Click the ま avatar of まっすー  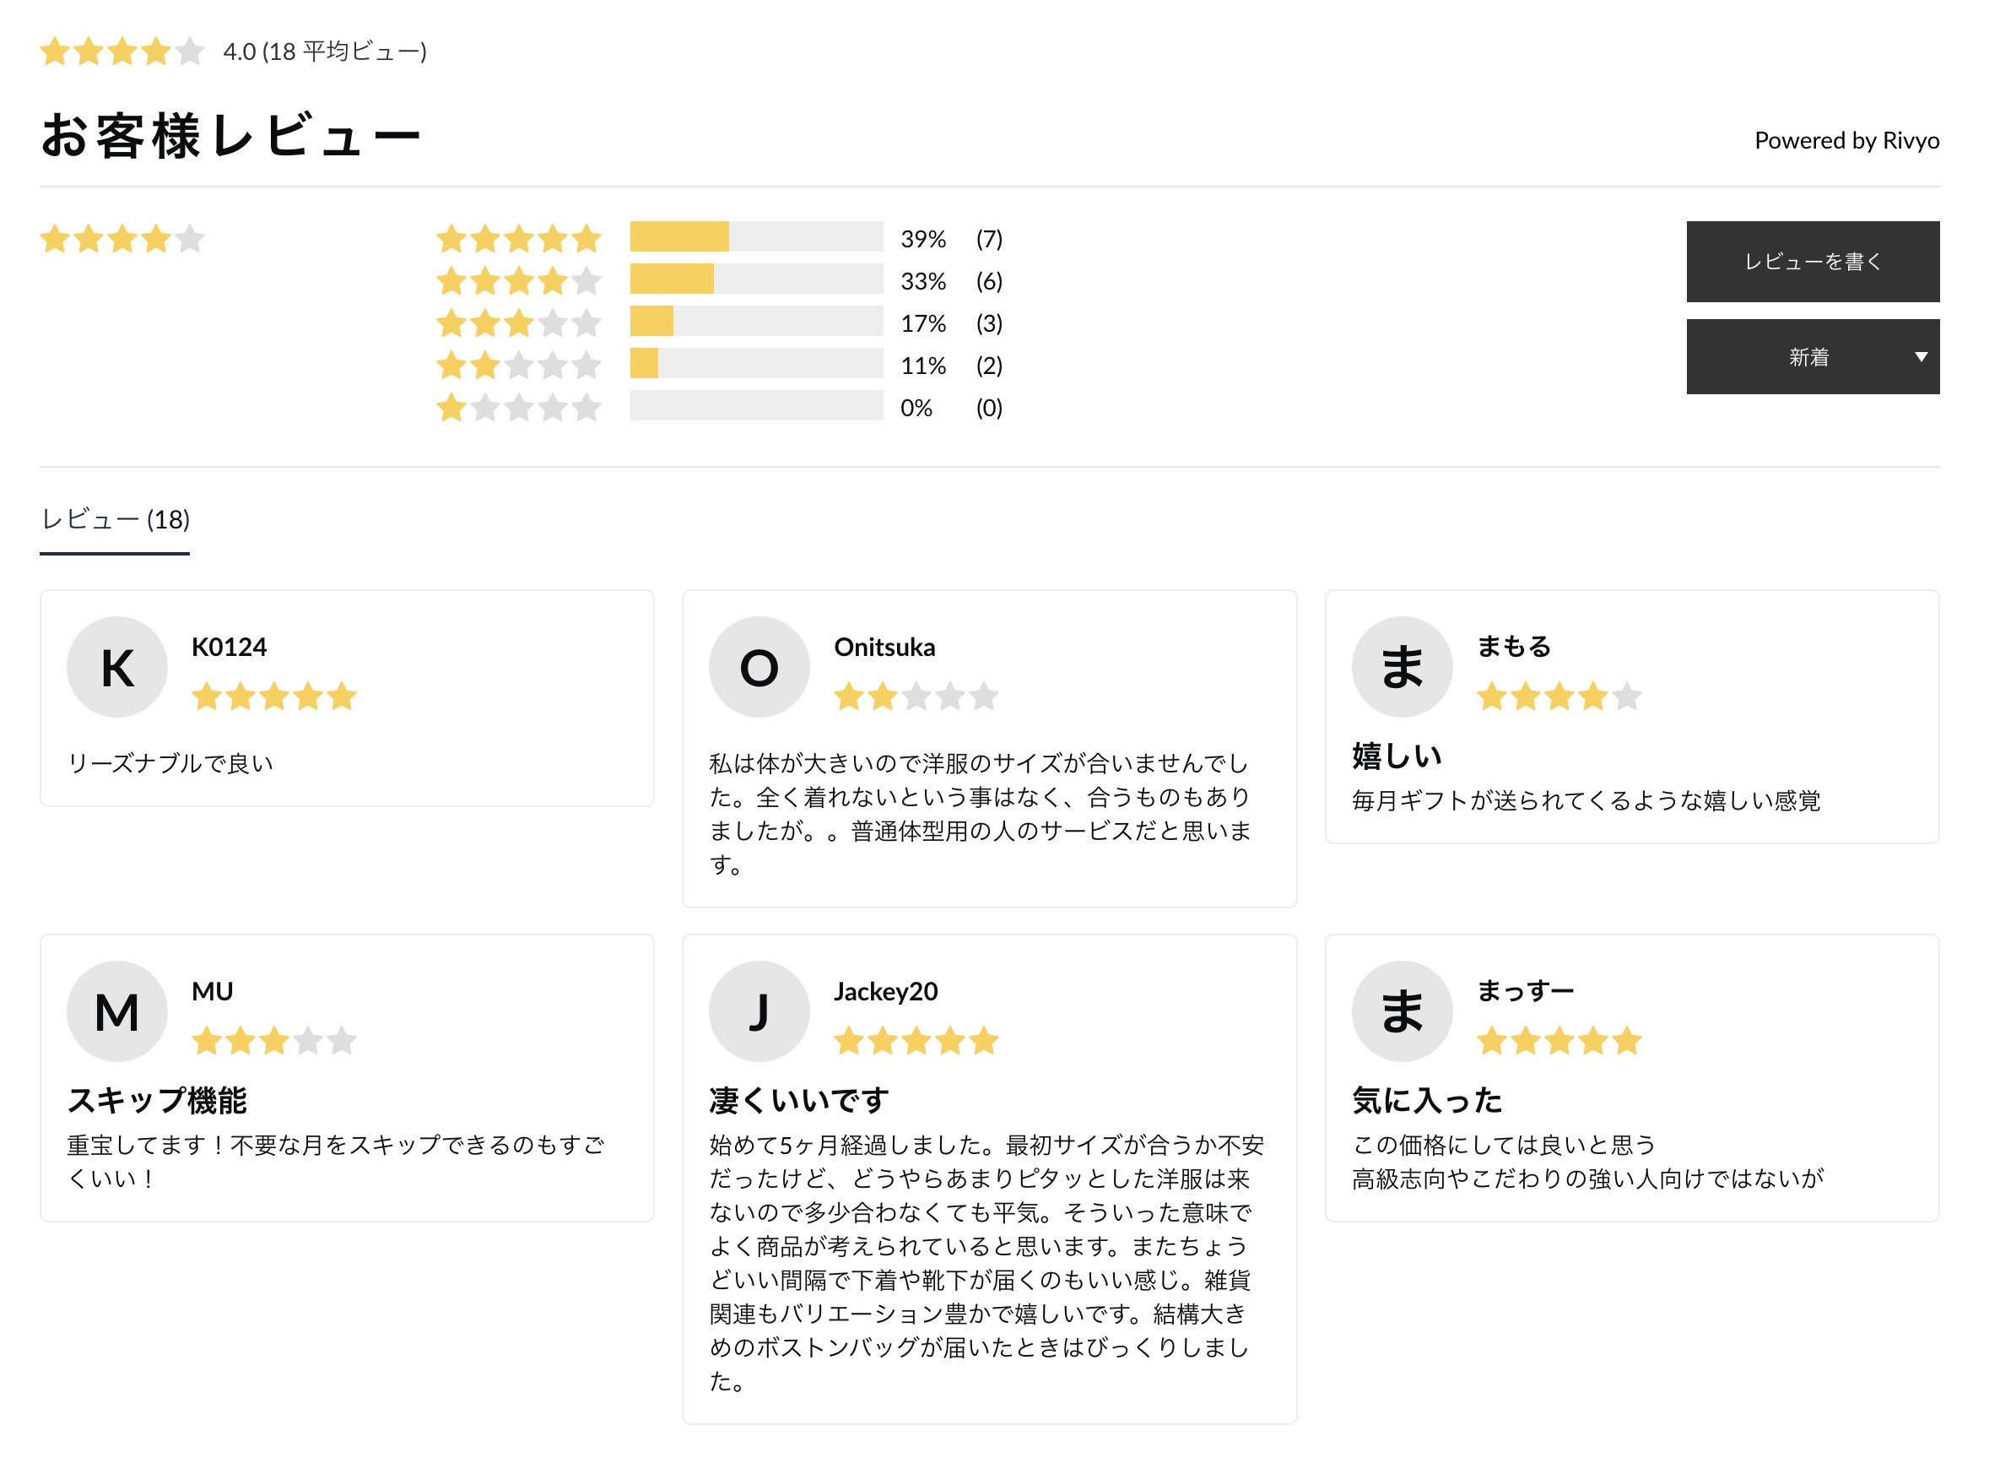[x=1401, y=1011]
